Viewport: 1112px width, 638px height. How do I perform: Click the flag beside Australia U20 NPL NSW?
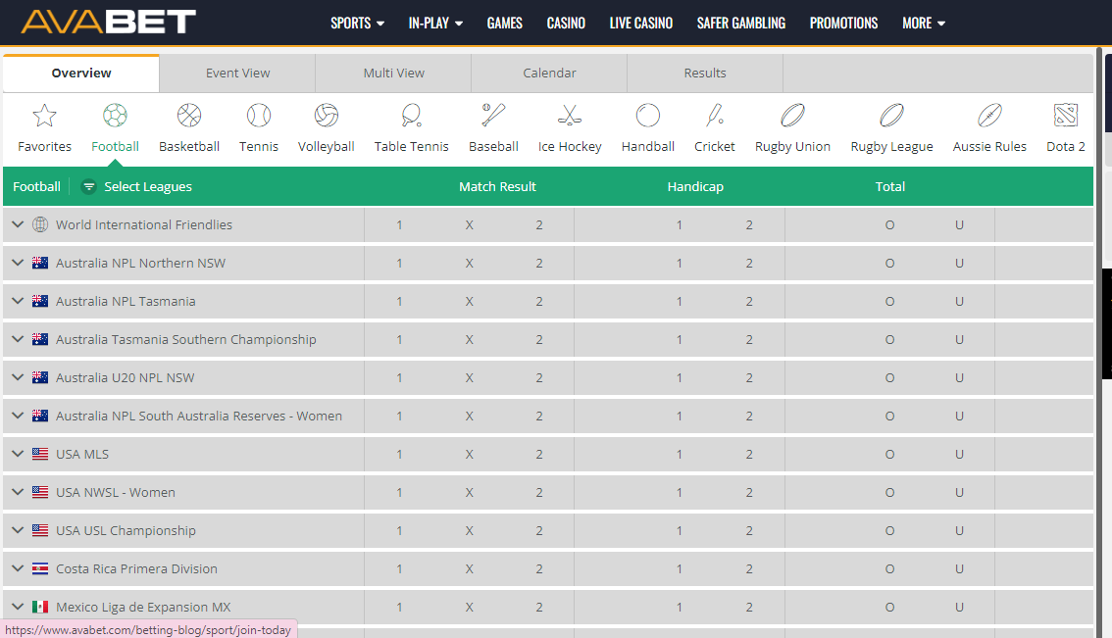(x=40, y=378)
